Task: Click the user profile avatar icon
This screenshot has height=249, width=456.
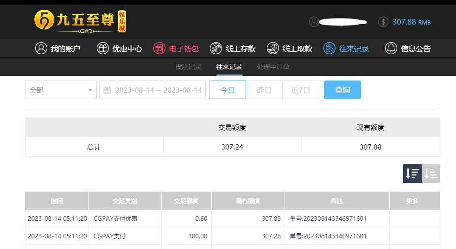Action: (x=314, y=22)
